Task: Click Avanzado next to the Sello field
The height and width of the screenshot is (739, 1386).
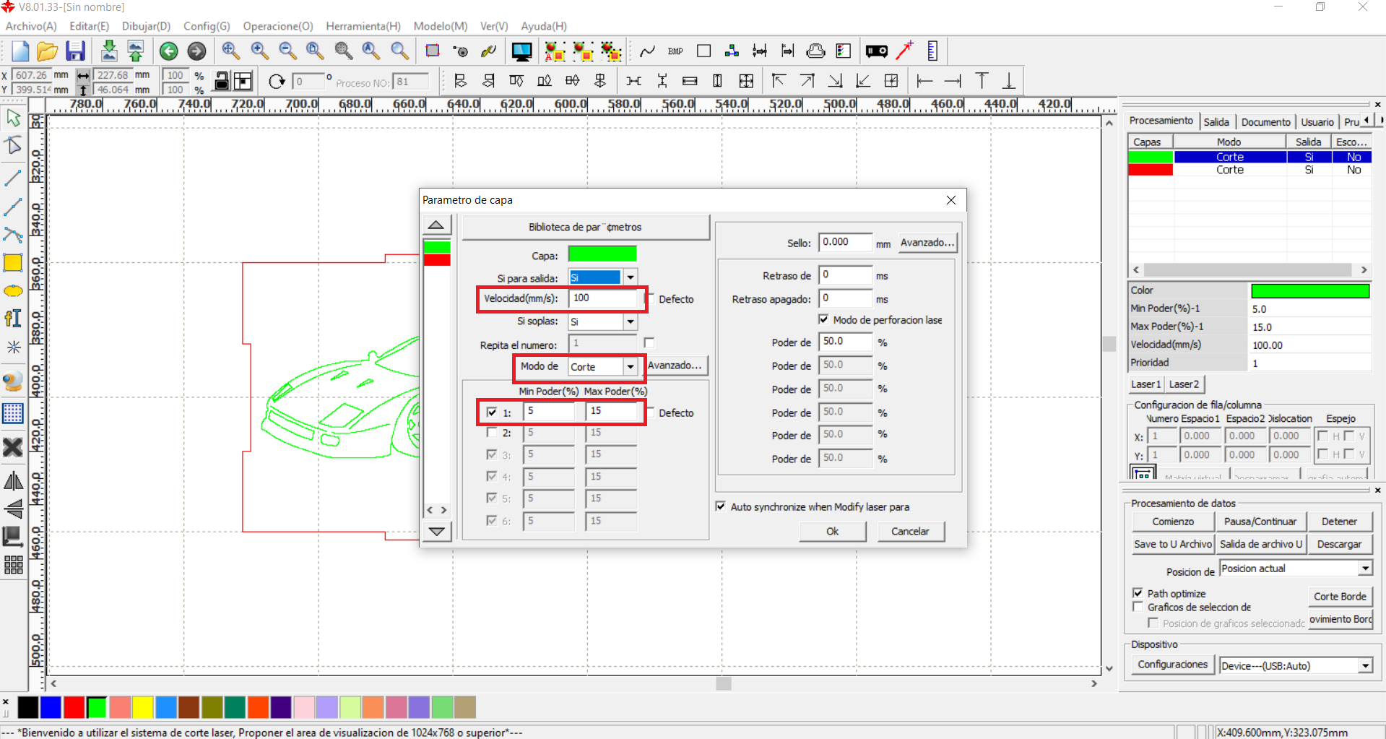Action: pos(927,243)
